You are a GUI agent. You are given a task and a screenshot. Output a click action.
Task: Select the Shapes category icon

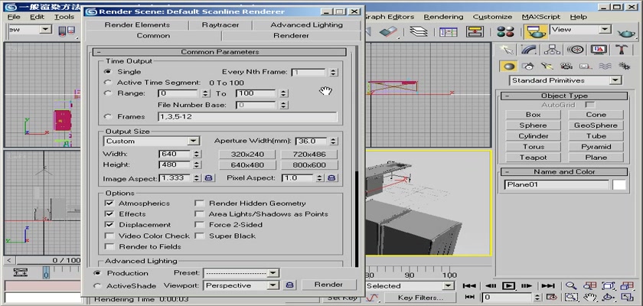527,67
